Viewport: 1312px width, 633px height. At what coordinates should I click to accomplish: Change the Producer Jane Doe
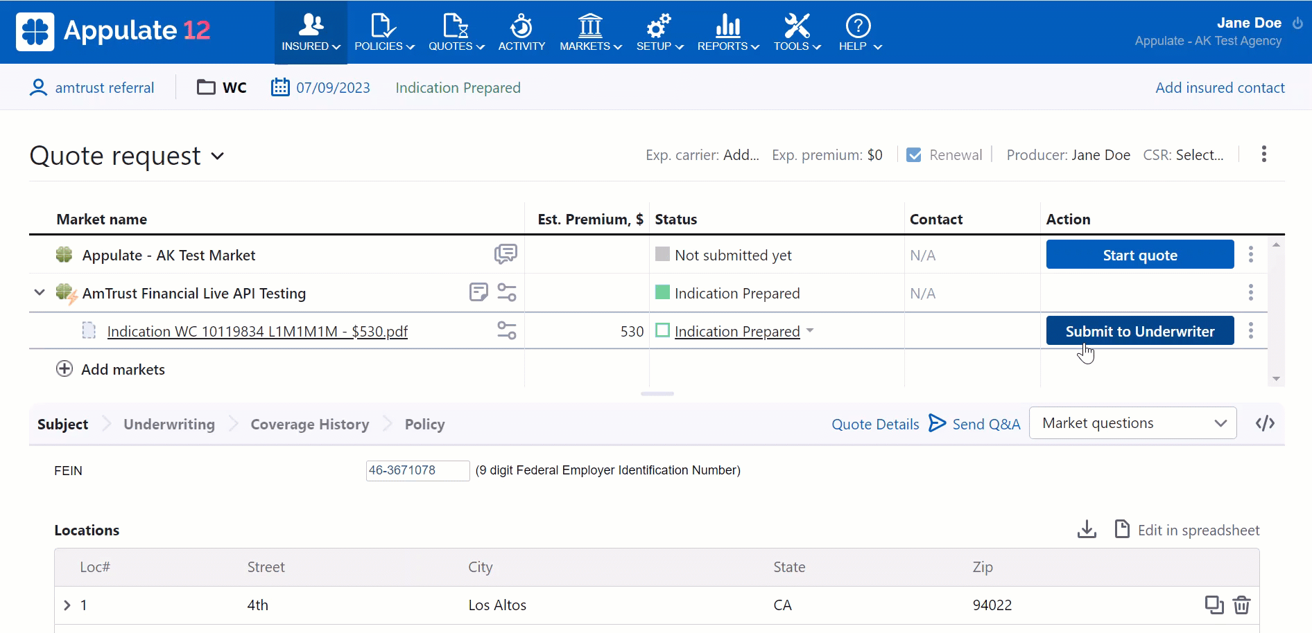1100,155
